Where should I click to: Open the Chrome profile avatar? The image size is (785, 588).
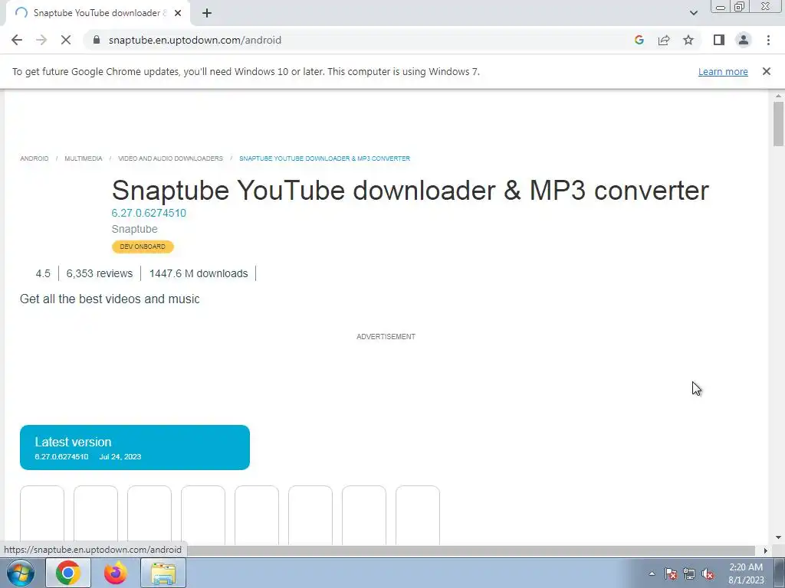click(744, 40)
